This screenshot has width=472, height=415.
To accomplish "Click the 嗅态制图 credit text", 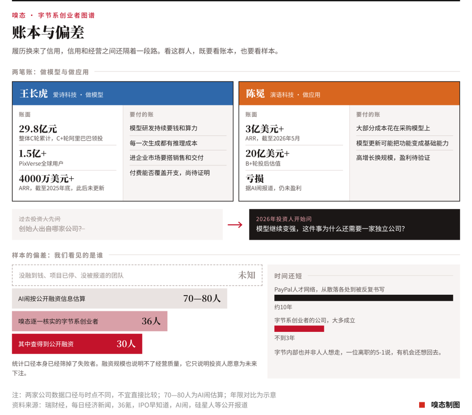I will [x=445, y=405].
